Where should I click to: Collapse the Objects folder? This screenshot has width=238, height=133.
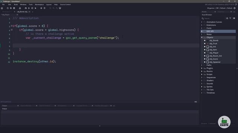[x=202, y=37]
